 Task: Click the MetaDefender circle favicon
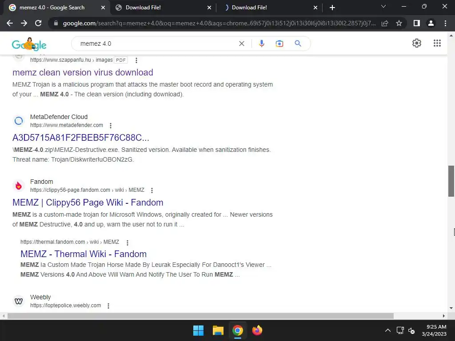pos(19,121)
